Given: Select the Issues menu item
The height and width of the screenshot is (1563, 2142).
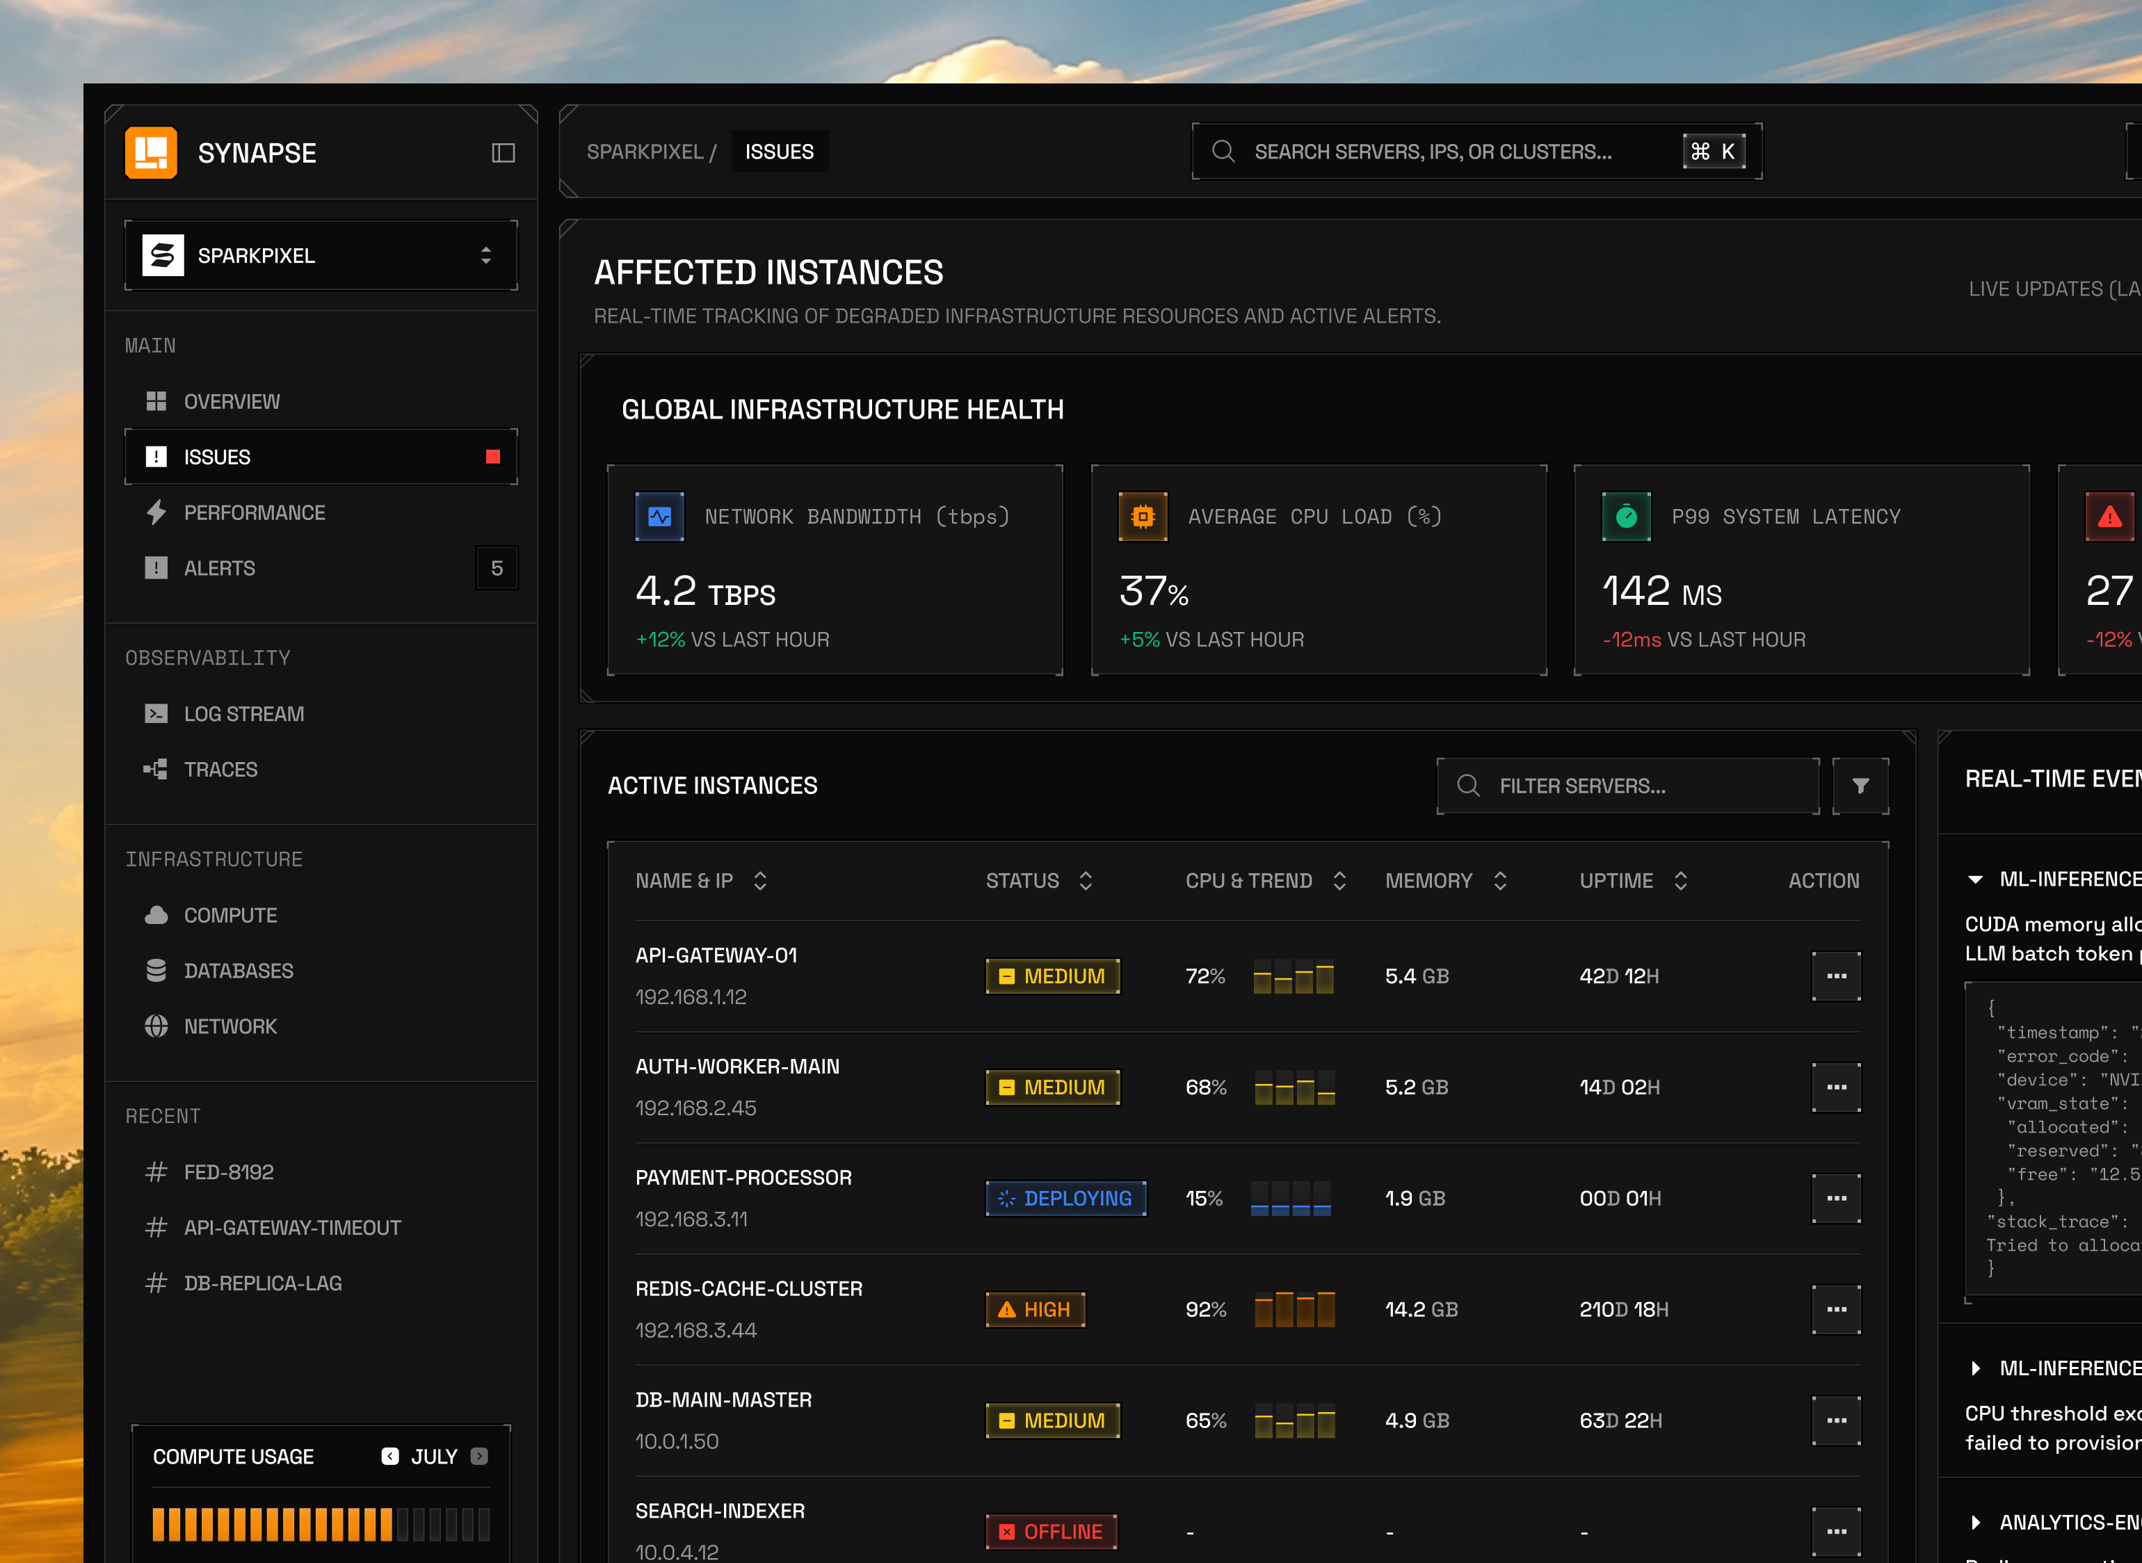Looking at the screenshot, I should 321,457.
